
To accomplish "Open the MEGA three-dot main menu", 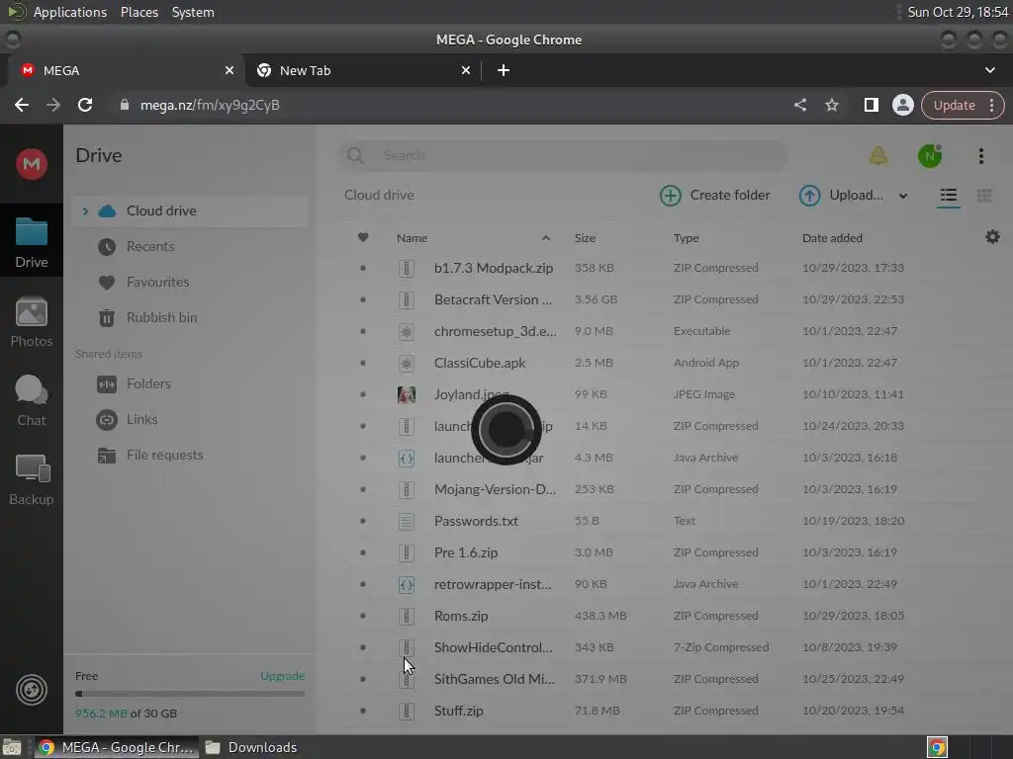I will click(980, 155).
